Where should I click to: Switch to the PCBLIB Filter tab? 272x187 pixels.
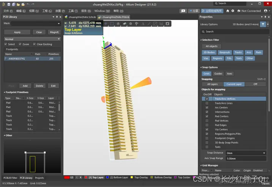(10, 178)
